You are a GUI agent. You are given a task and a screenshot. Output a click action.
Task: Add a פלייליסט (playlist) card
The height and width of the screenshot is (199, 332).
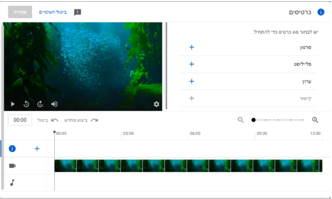click(191, 64)
